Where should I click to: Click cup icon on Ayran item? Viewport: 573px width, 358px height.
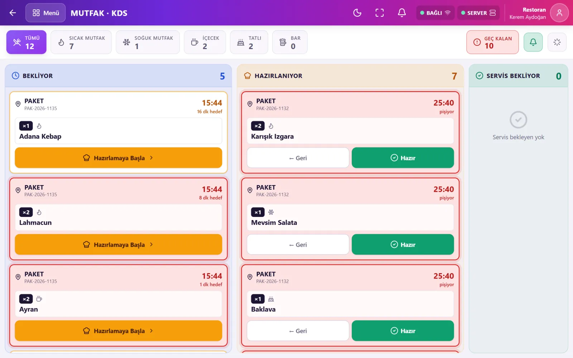coord(39,299)
